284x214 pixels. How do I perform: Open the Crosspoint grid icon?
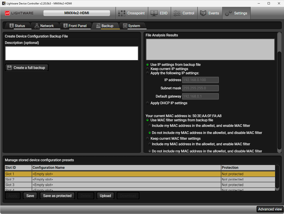click(x=122, y=13)
